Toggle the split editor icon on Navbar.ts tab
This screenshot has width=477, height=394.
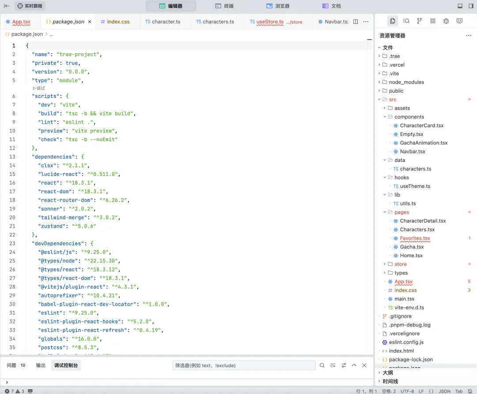pos(356,21)
